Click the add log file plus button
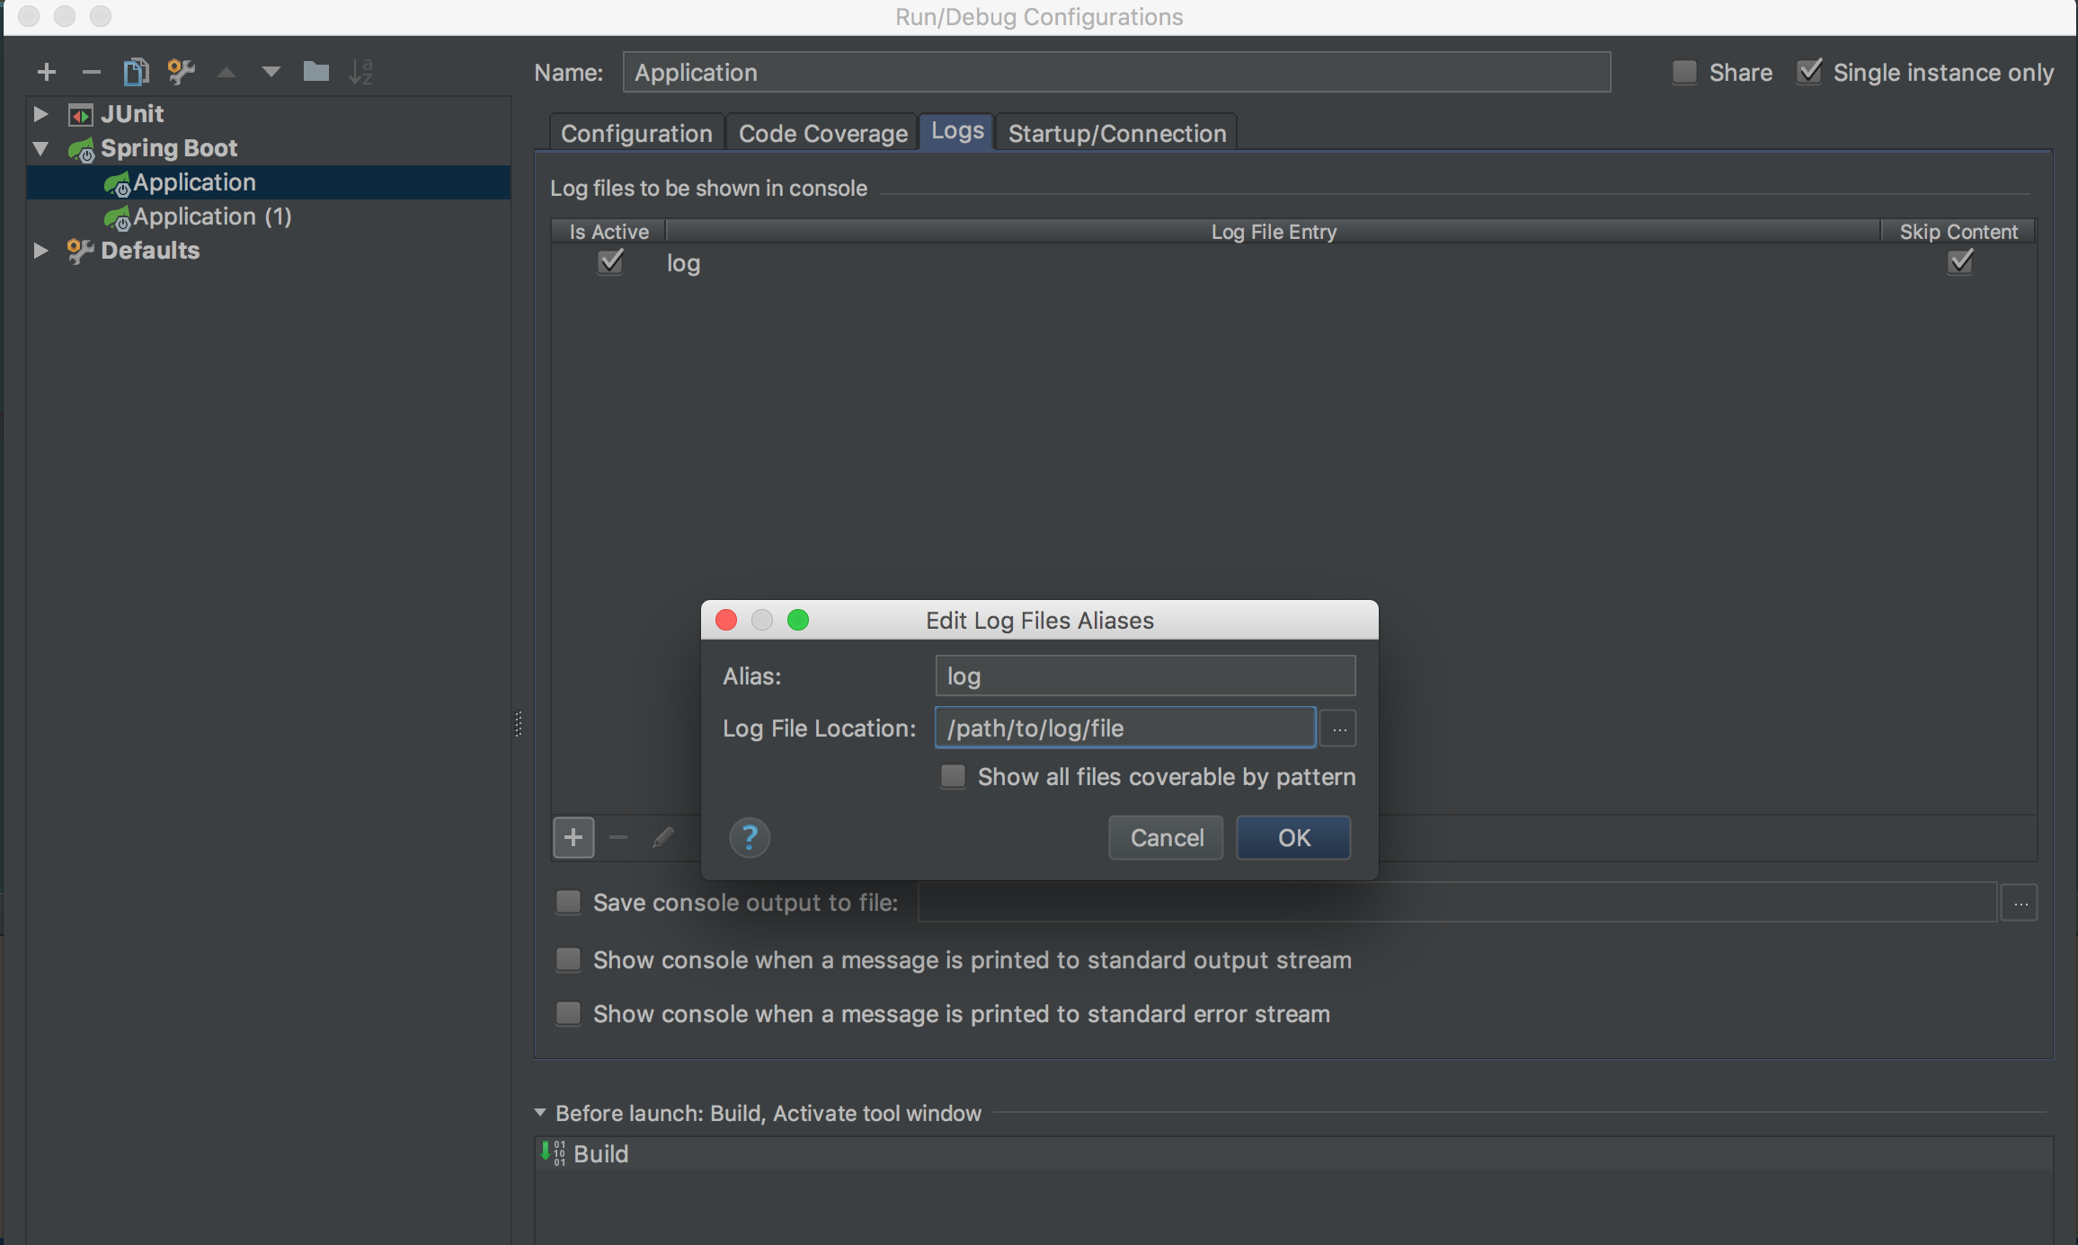The width and height of the screenshot is (2078, 1245). (x=573, y=838)
